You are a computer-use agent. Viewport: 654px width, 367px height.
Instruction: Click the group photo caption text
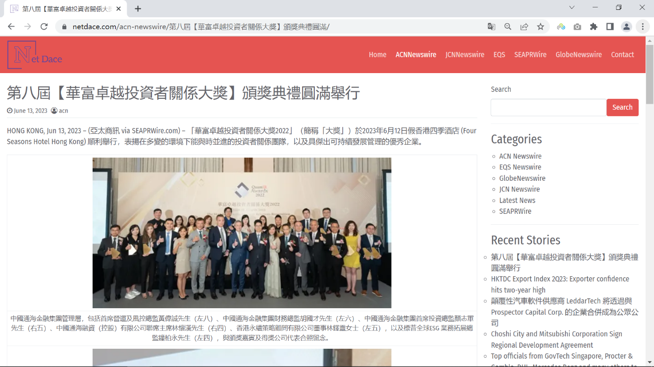click(x=242, y=328)
